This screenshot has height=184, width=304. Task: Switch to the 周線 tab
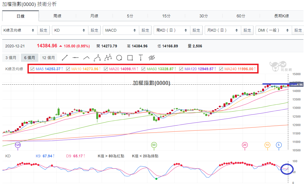pos(57,16)
